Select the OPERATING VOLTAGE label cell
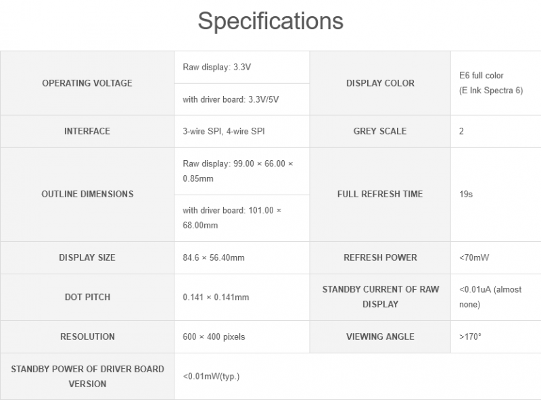The width and height of the screenshot is (541, 400). (x=87, y=83)
